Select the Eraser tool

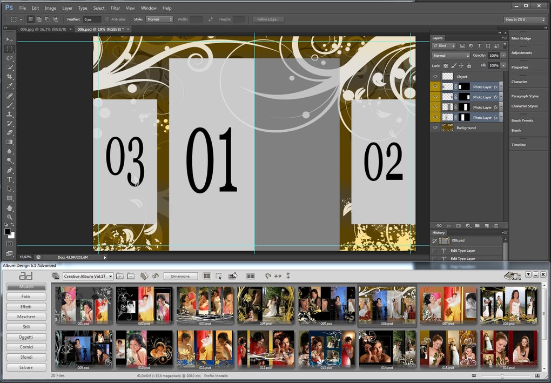tap(10, 133)
